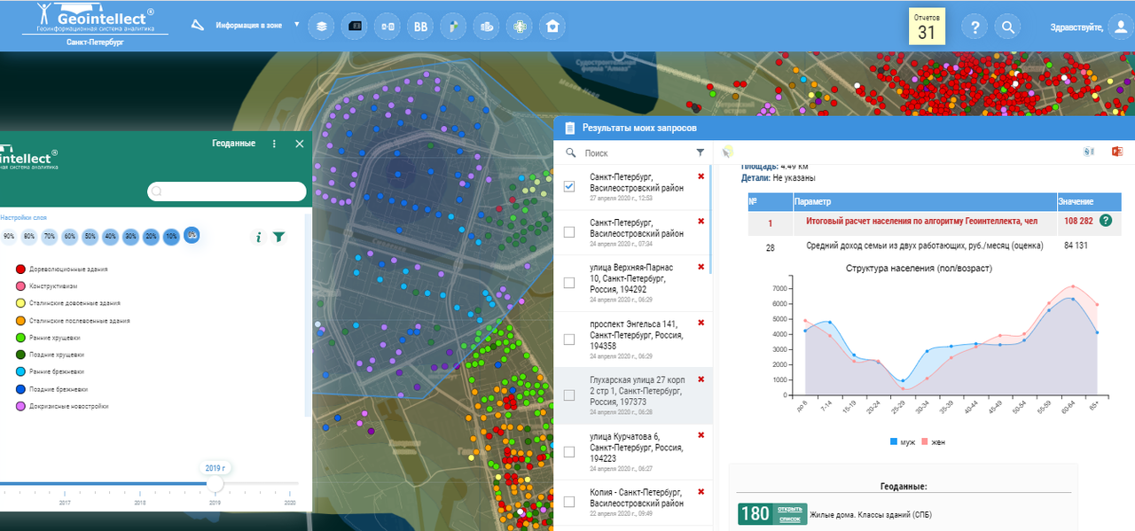The height and width of the screenshot is (531, 1135).
Task: Open the house with heart toolbar icon
Action: click(x=552, y=27)
